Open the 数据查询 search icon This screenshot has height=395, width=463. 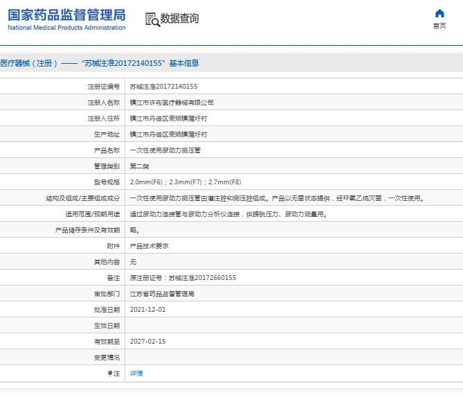click(x=153, y=19)
